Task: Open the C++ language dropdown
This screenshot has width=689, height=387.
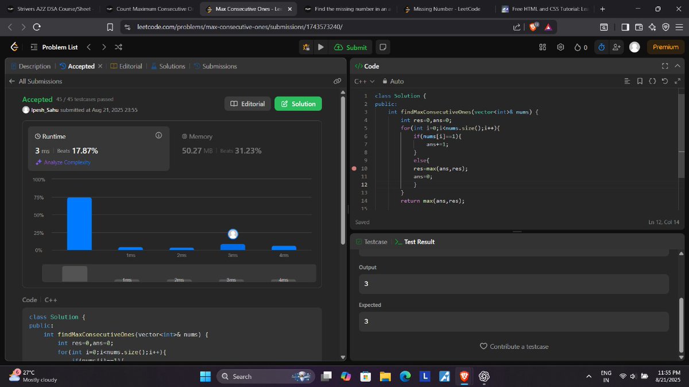Action: (x=363, y=81)
